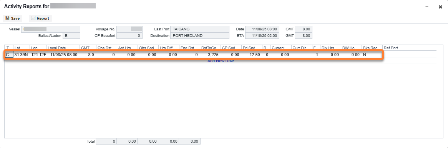Select the T cell containing C
Screen dimensions: 448x148
coord(9,55)
